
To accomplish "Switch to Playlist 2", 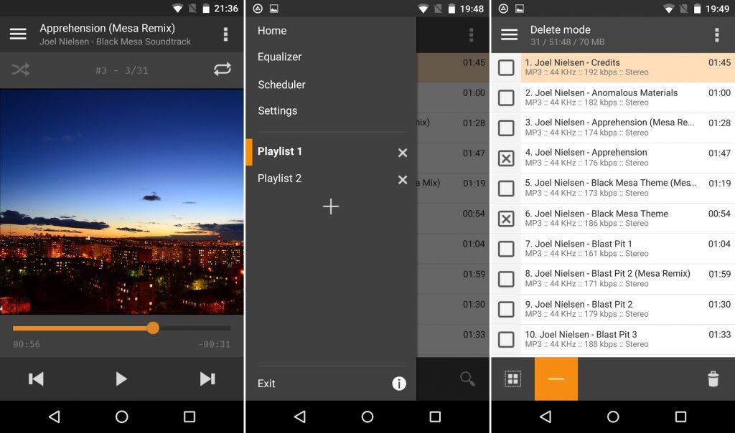I will point(279,179).
